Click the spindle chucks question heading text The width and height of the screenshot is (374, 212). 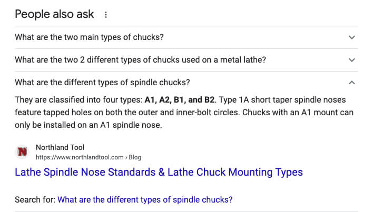102,83
